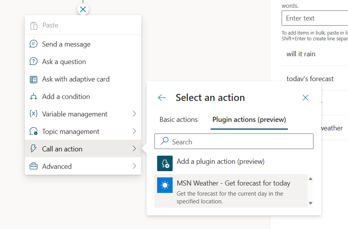Click the Advanced toolbox icon
Viewport: 348px width, 229px height.
point(33,166)
